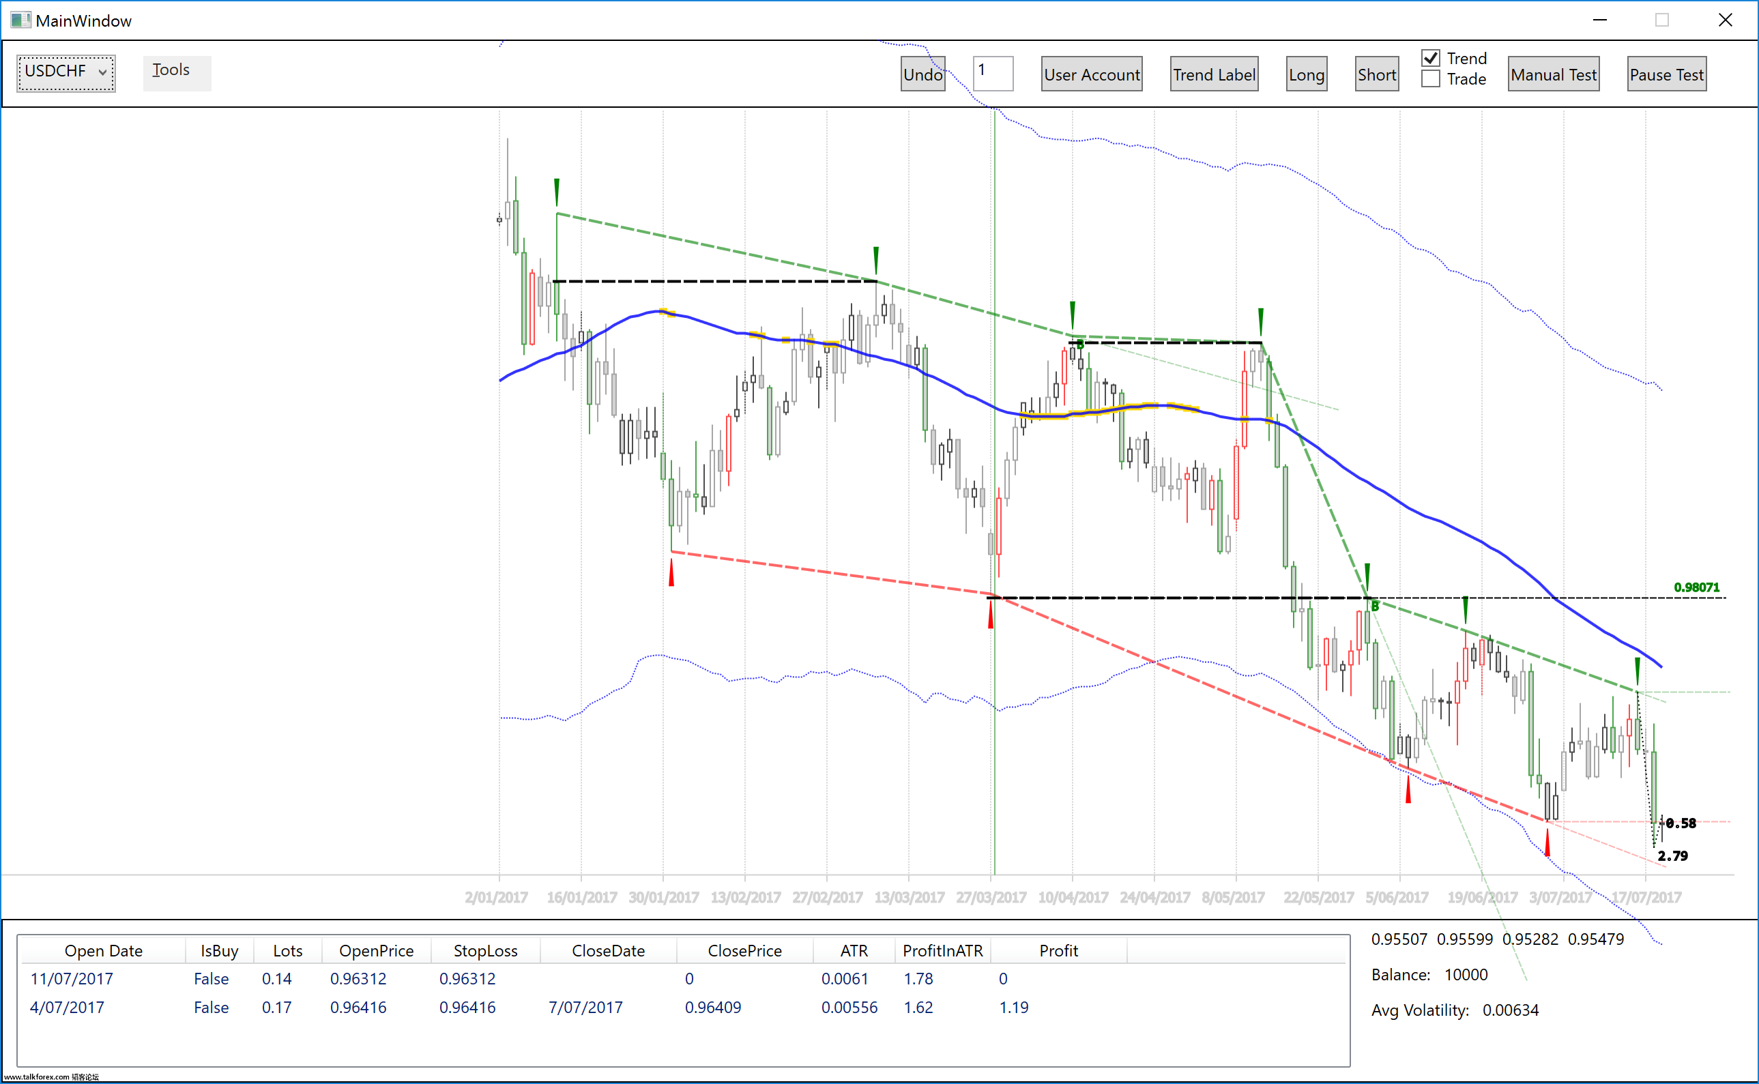
Task: Enable the Trade checkbox
Action: [x=1431, y=79]
